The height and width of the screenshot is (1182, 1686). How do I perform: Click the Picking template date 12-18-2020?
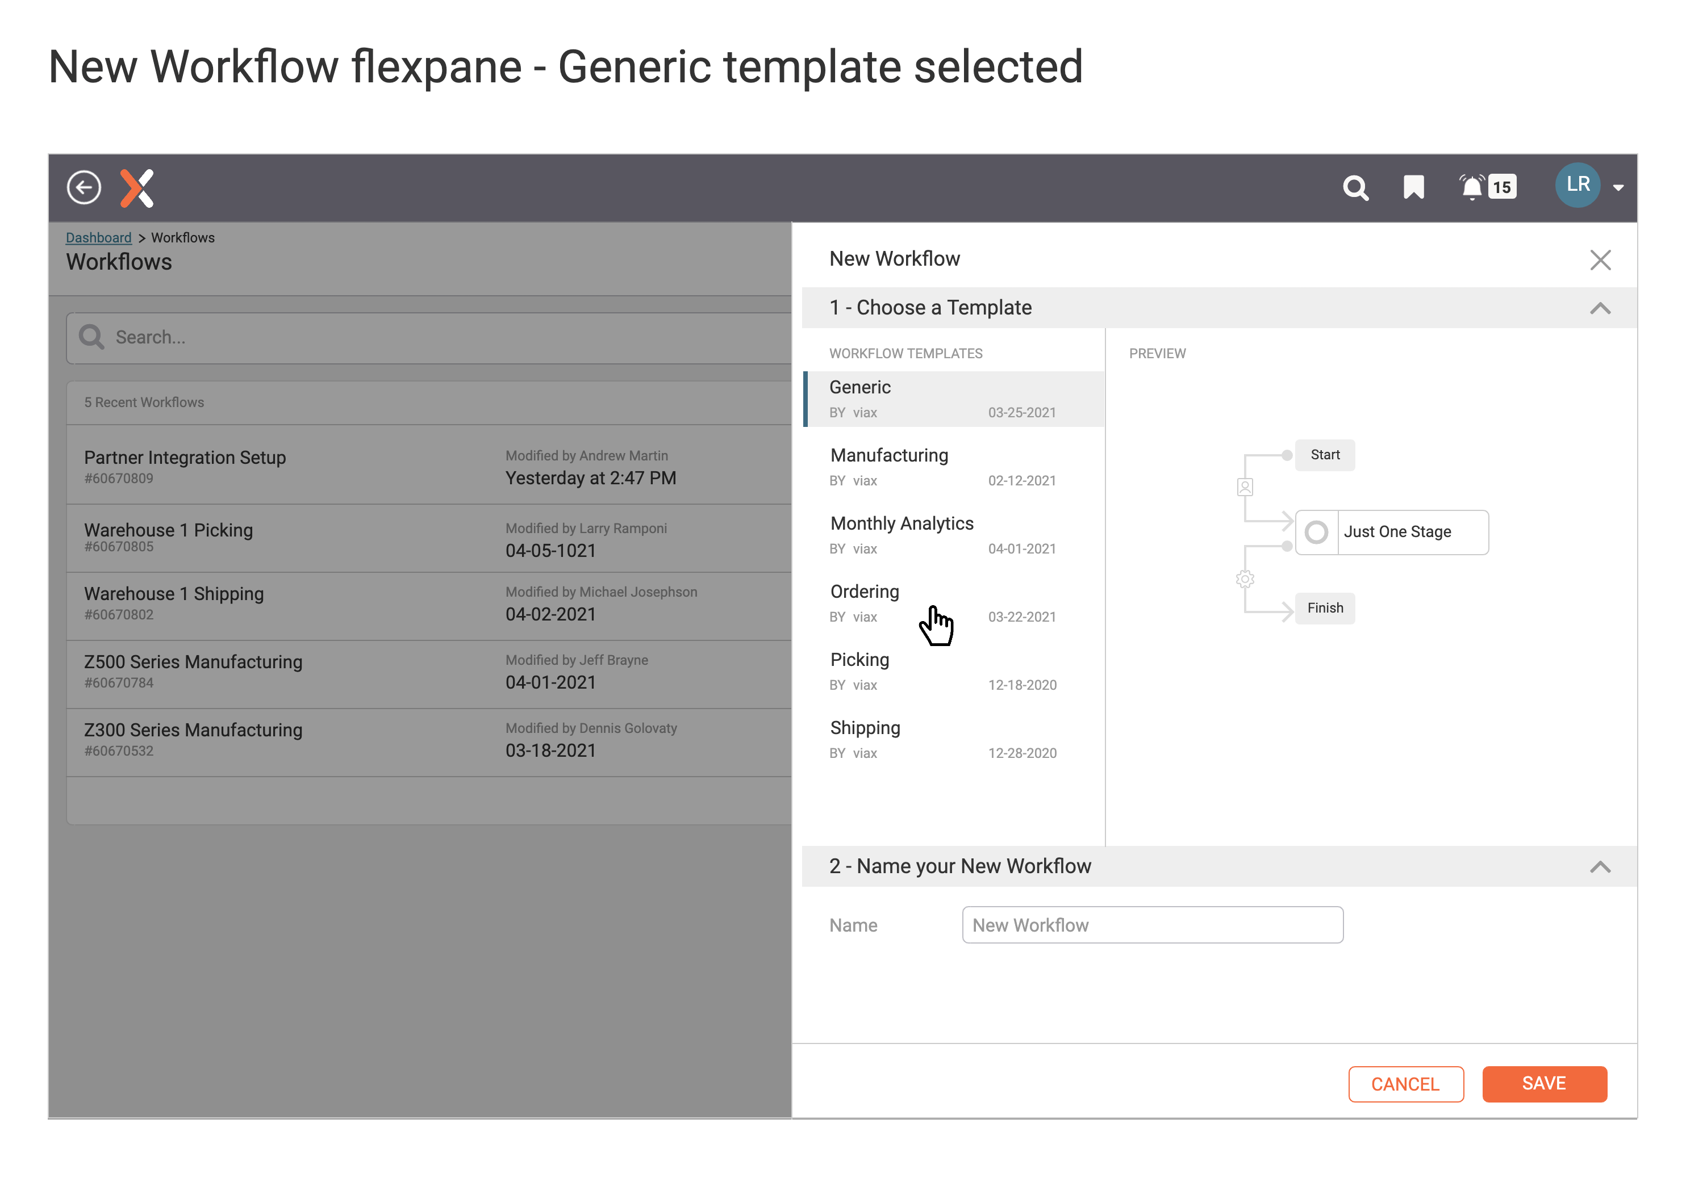coord(1022,685)
